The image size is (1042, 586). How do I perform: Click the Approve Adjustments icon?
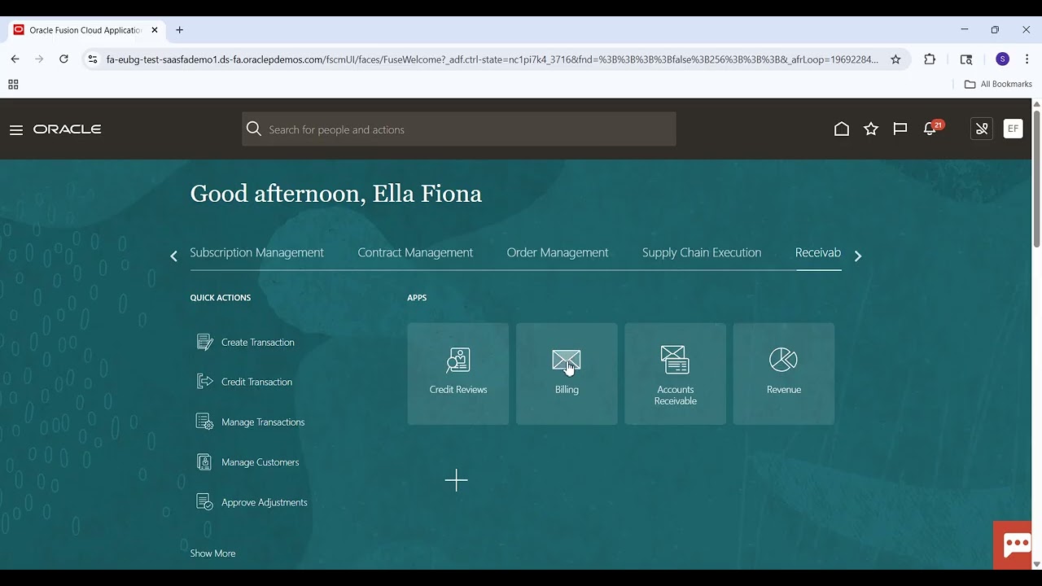(x=204, y=502)
